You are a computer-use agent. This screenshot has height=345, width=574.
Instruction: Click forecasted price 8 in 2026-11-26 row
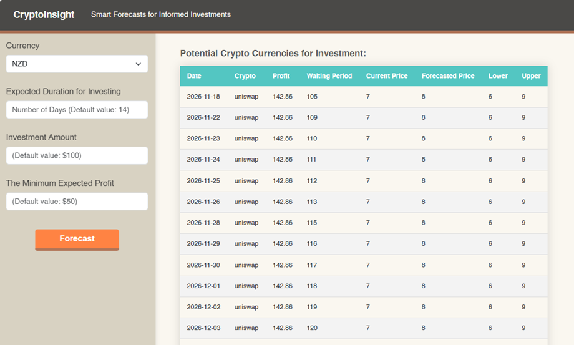(x=423, y=202)
